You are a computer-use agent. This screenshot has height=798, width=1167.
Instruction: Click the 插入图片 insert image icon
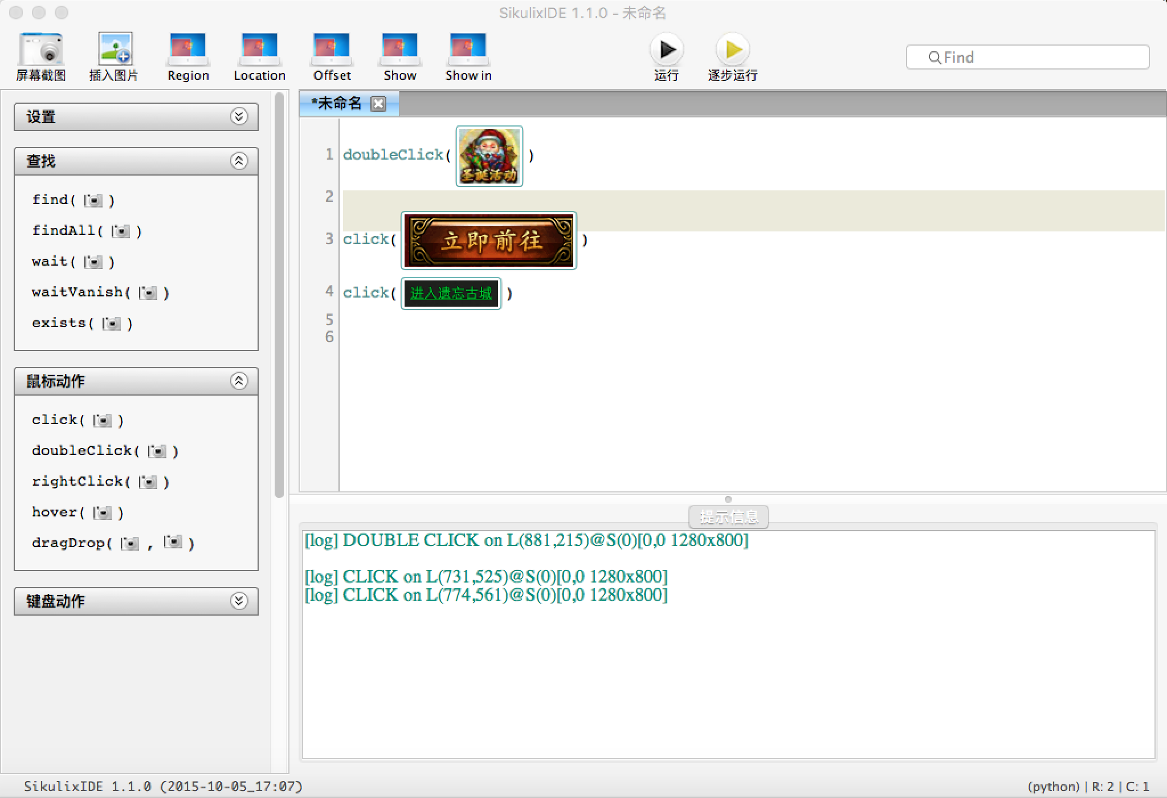pyautogui.click(x=115, y=49)
